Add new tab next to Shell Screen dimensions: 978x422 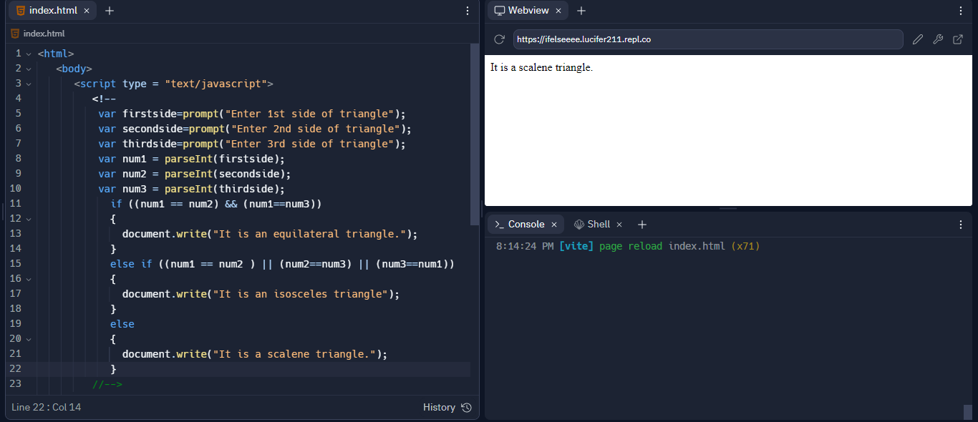point(642,225)
